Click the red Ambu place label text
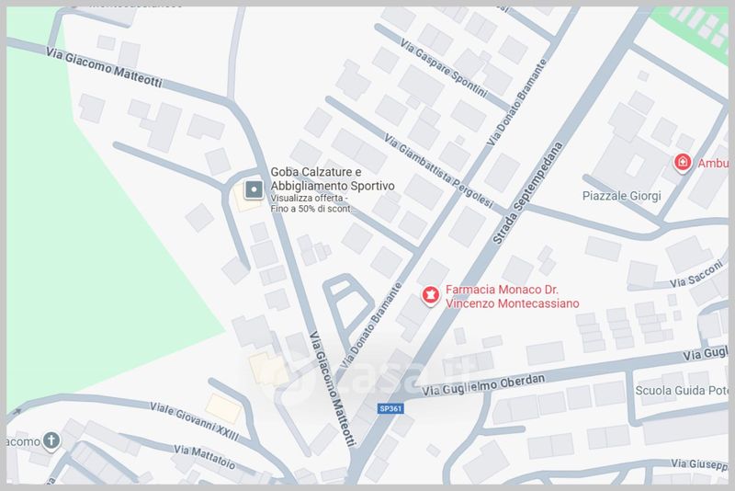Screen dimensions: 735x491 coord(713,163)
